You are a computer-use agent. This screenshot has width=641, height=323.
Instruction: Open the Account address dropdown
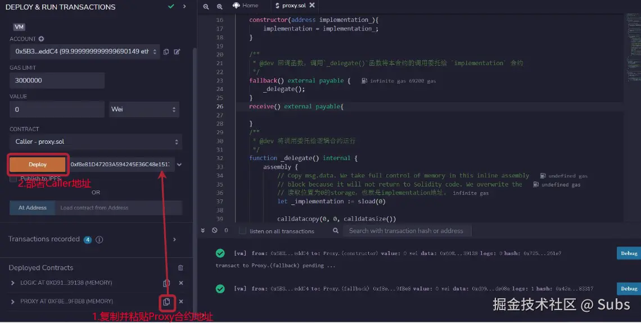84,52
